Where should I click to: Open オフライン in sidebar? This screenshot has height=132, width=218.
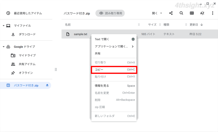26,73
